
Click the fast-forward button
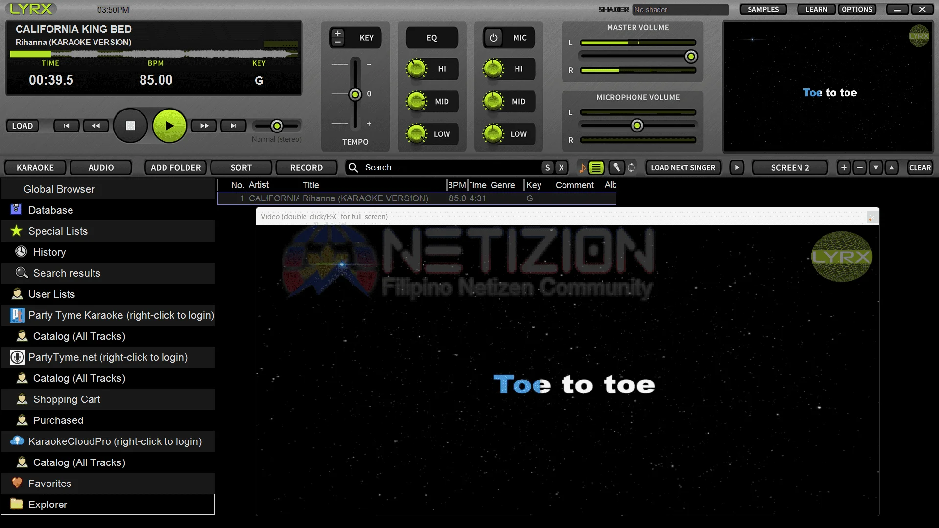[x=204, y=126]
